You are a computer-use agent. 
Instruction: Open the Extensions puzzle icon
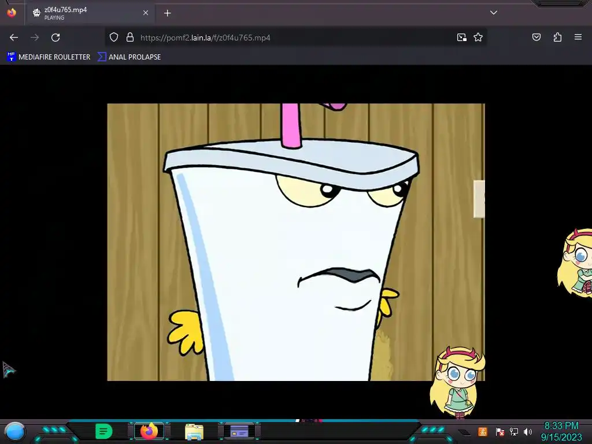[557, 37]
